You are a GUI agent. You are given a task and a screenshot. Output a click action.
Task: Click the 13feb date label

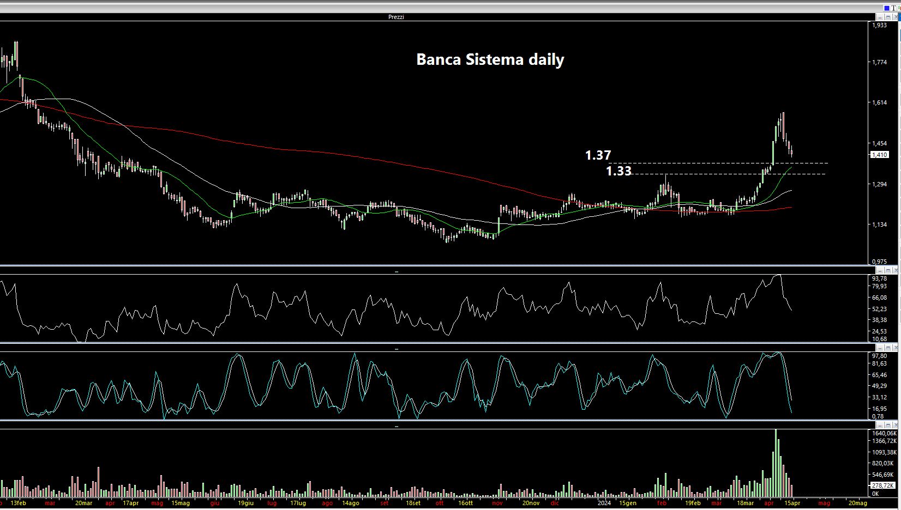pos(18,503)
